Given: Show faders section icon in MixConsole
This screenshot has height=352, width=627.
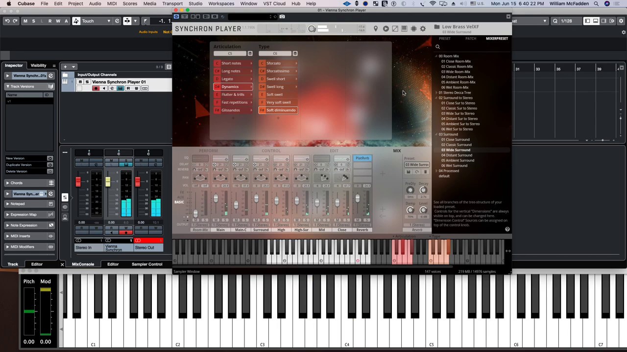Looking at the screenshot, I should (65, 197).
